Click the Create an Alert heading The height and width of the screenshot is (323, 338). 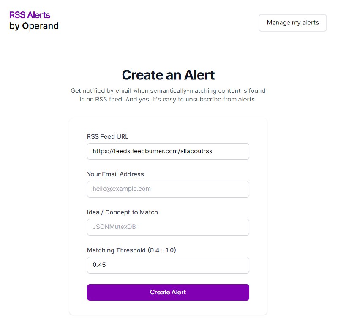168,75
